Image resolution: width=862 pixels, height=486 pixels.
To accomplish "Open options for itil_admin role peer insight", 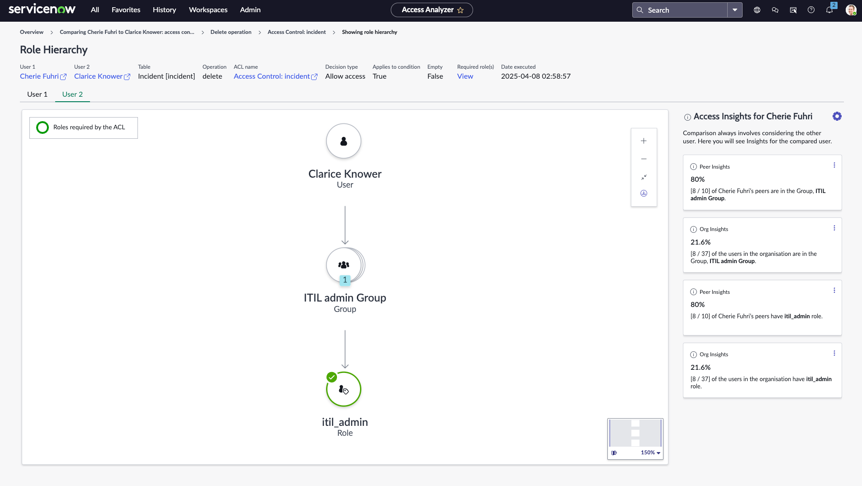I will pos(834,291).
